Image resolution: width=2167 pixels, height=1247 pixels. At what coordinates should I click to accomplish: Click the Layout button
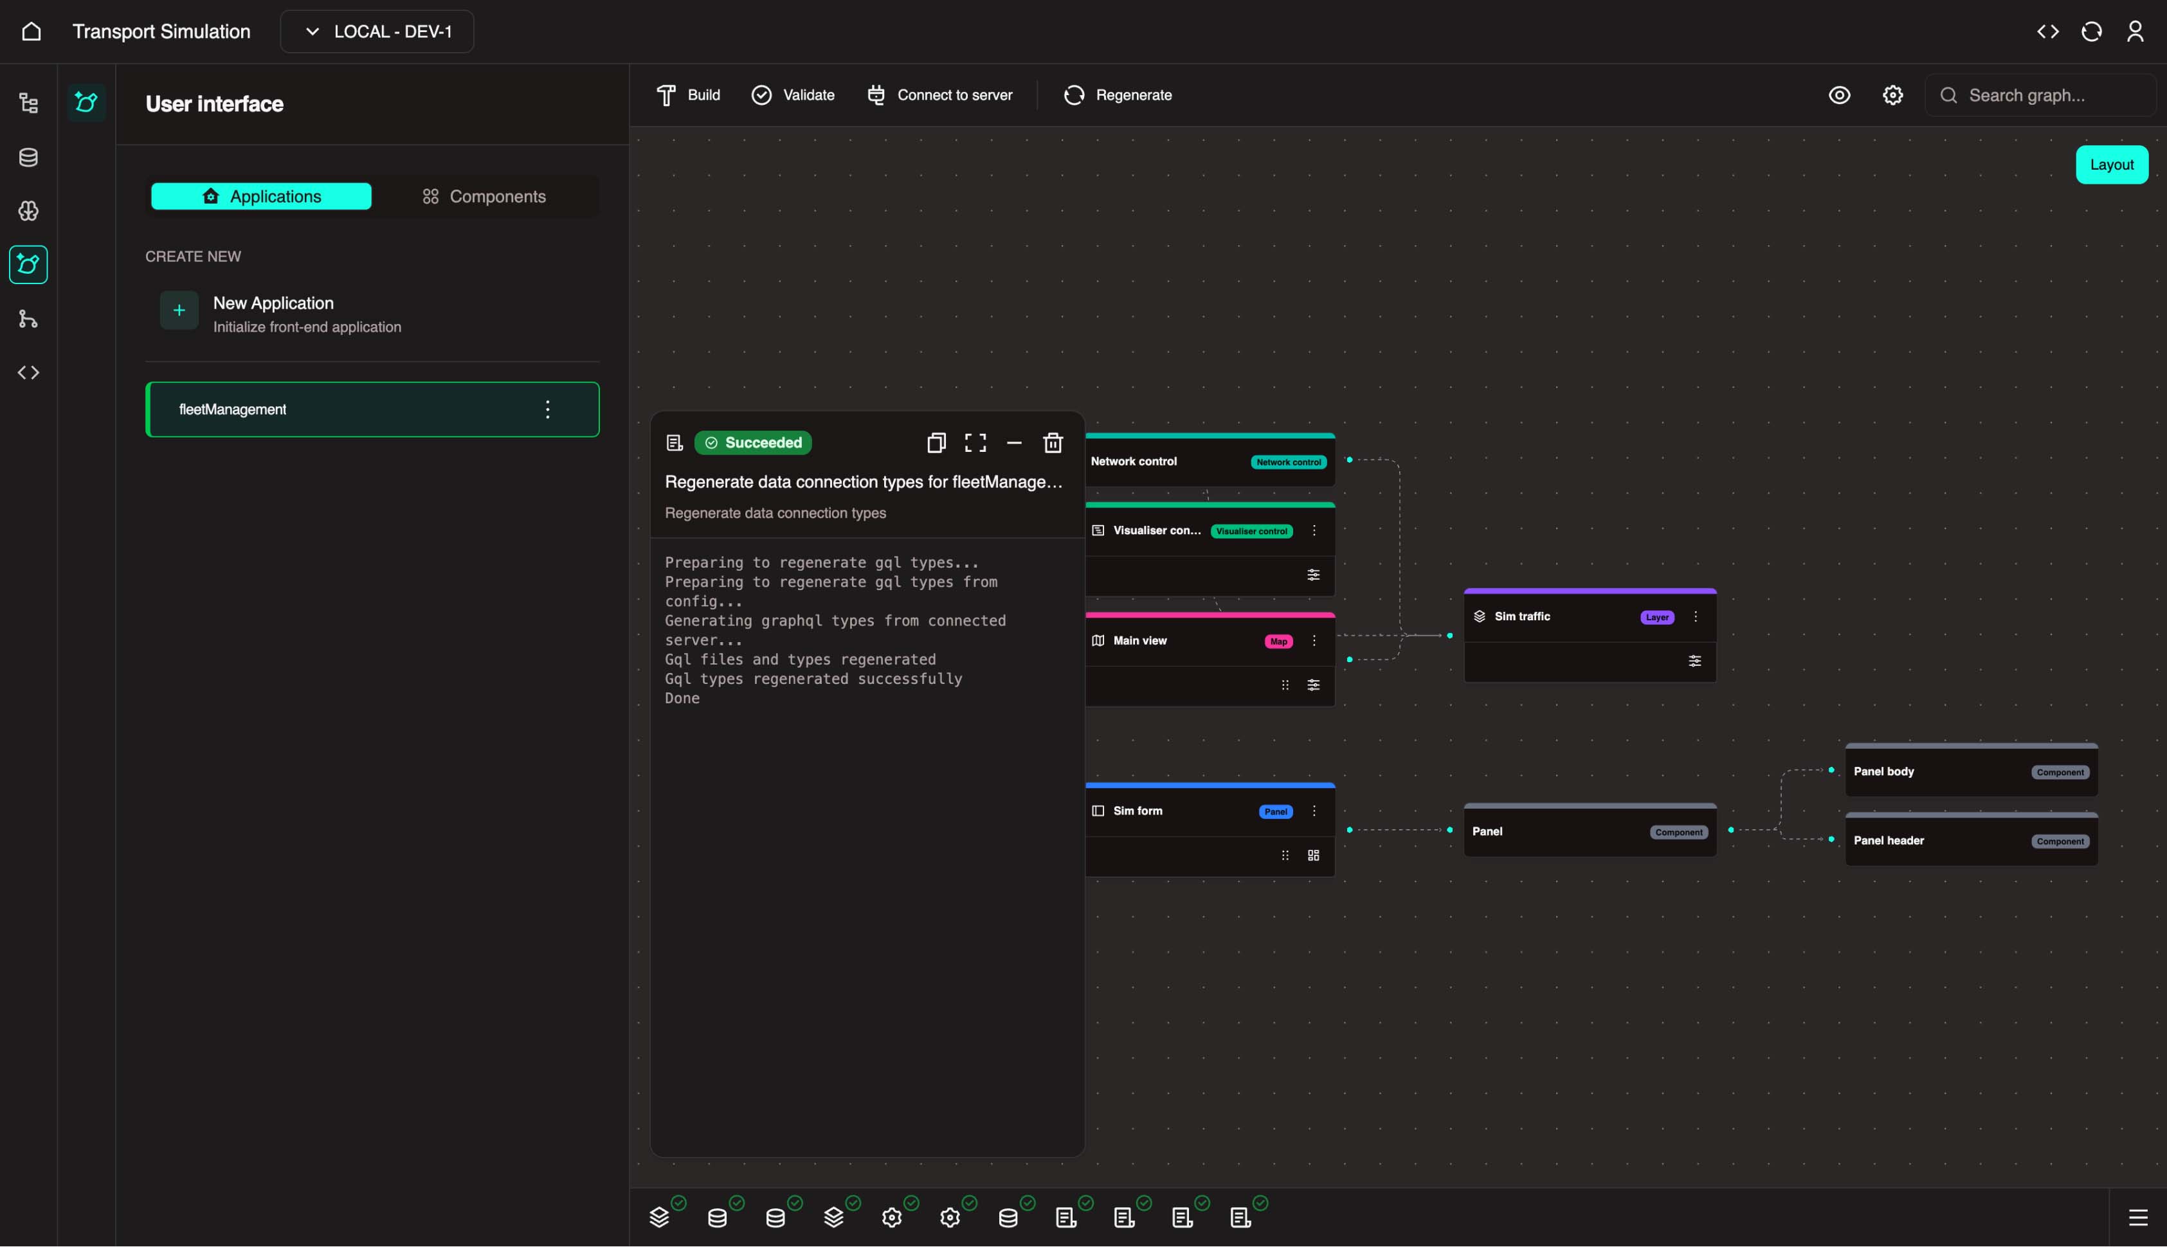[x=2112, y=165]
